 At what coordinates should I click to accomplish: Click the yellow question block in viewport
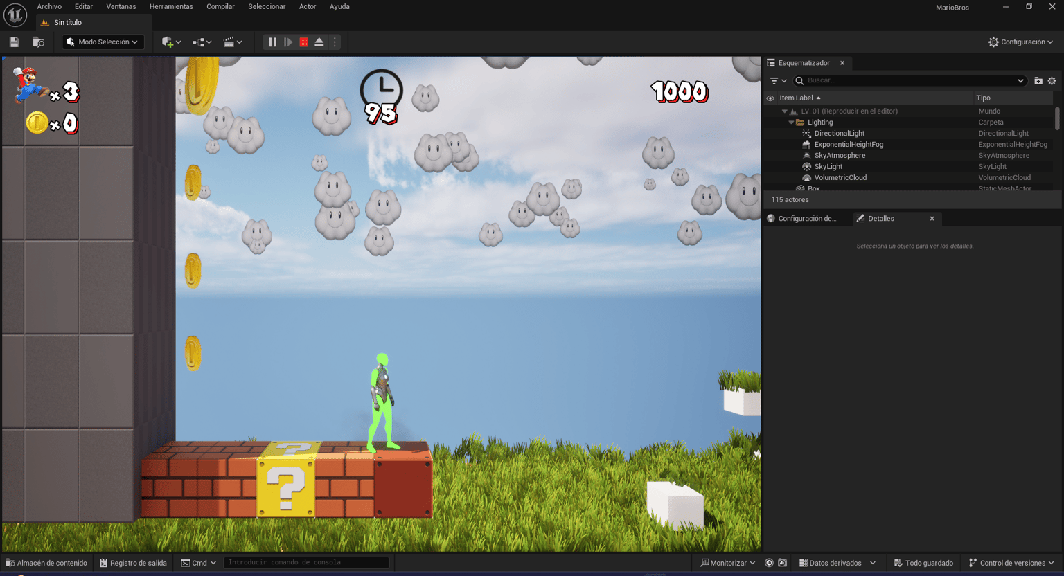285,487
